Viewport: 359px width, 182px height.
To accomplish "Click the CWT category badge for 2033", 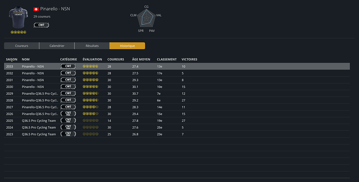I will [68, 66].
